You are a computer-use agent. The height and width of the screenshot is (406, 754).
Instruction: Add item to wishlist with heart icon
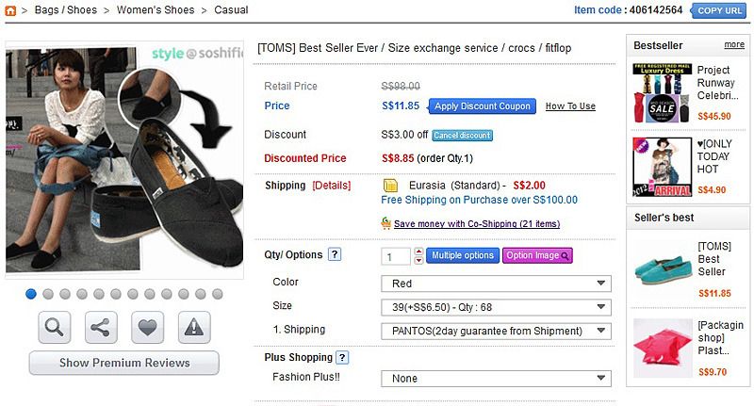(148, 328)
